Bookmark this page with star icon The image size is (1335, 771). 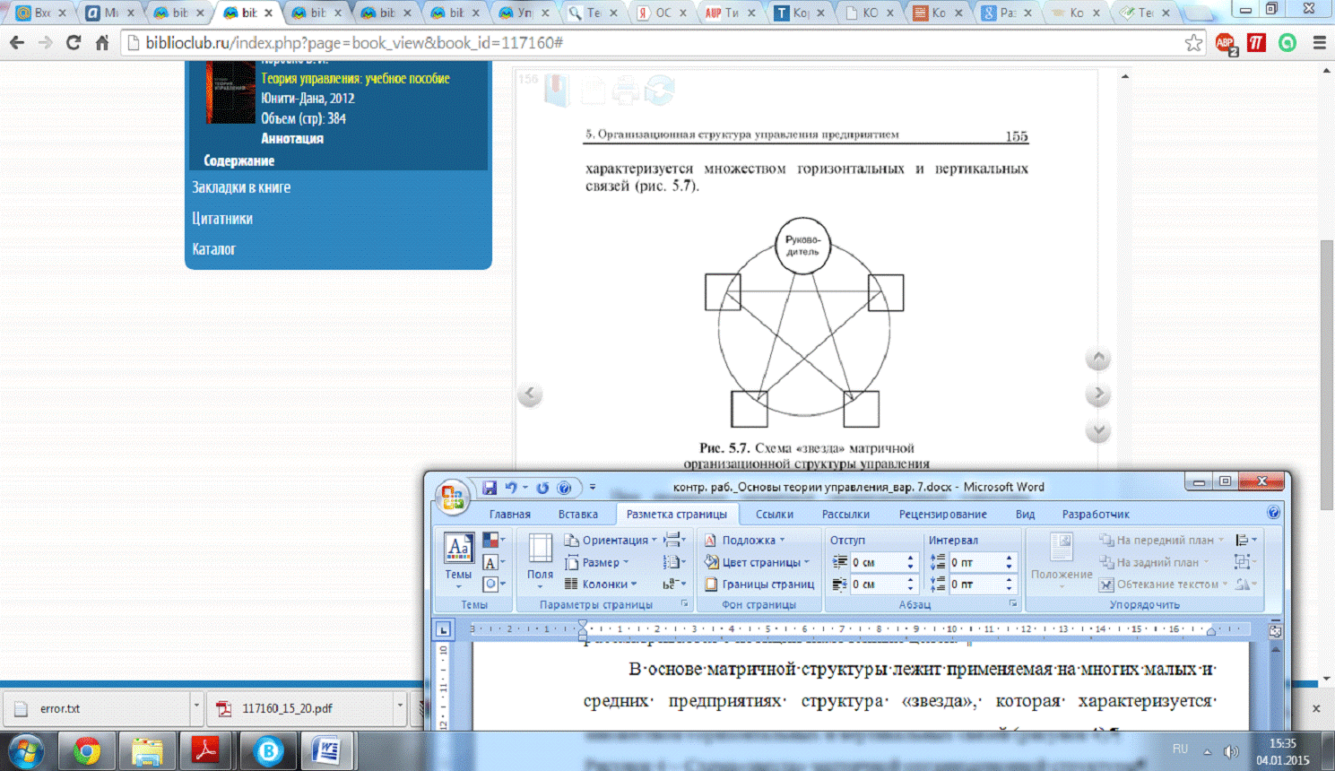click(x=1193, y=43)
